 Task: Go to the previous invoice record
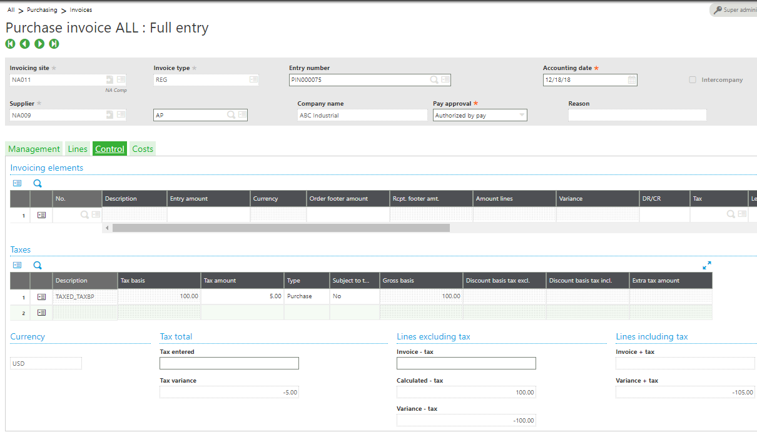(24, 44)
